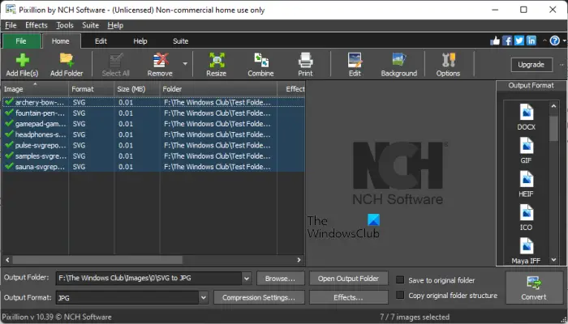Select Maya IFF output format icon
This screenshot has height=324, width=568.
point(527,250)
